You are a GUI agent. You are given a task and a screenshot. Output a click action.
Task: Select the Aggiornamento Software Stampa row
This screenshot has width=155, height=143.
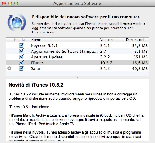click(x=77, y=51)
